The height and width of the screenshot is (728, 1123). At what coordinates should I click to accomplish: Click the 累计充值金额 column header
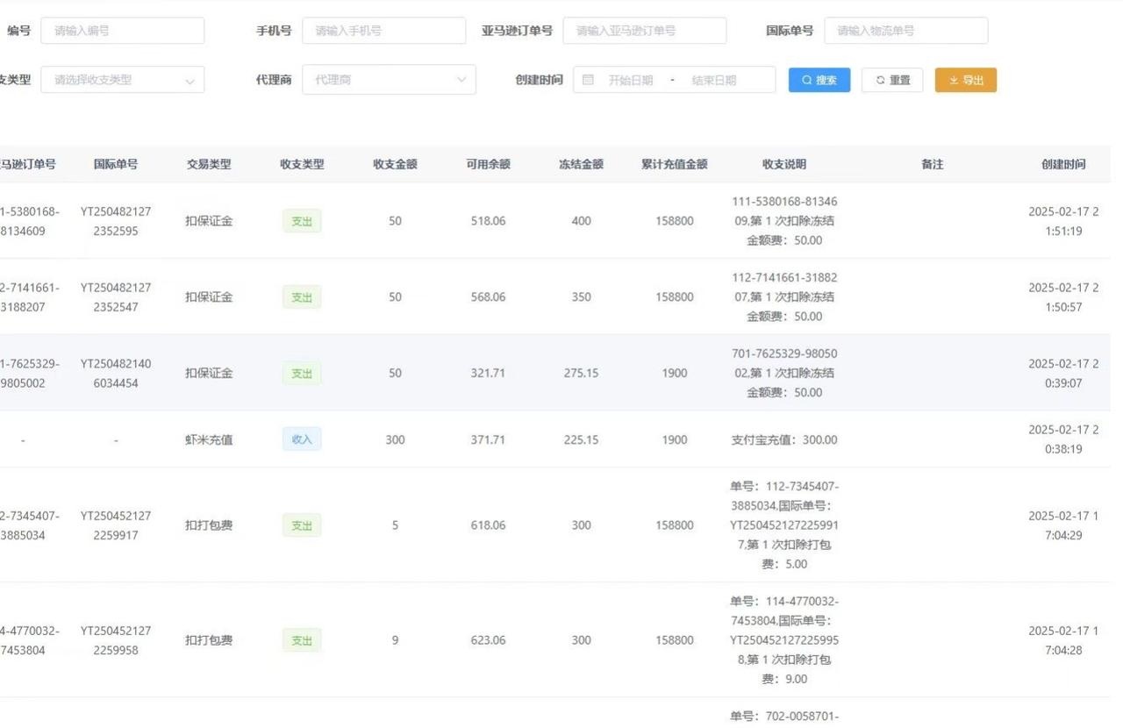click(674, 164)
